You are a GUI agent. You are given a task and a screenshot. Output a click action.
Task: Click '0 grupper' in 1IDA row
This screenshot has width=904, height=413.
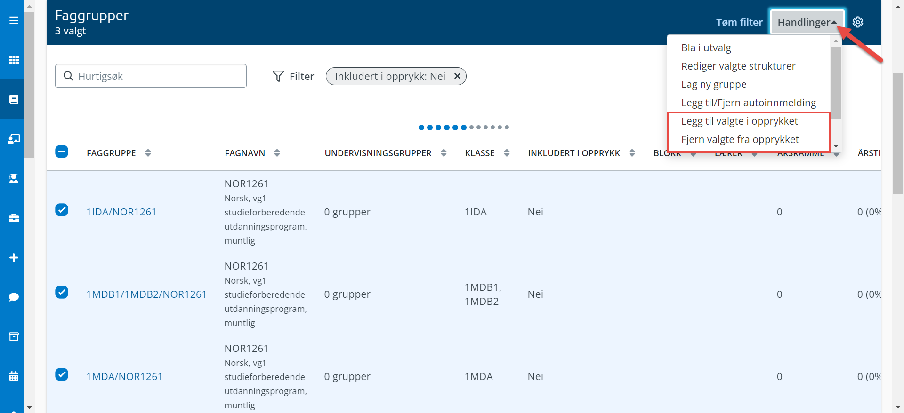[x=347, y=212]
